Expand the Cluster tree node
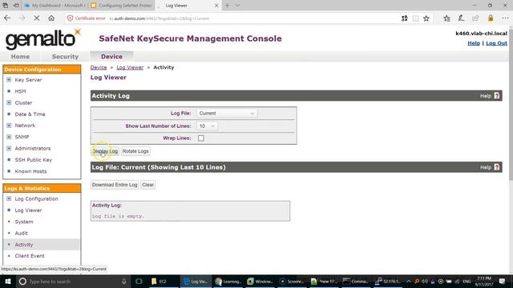513x288 pixels. (9, 102)
